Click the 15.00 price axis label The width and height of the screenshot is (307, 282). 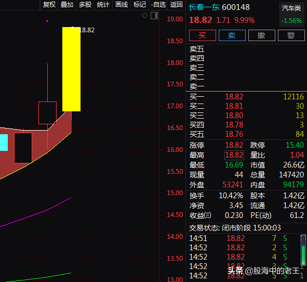click(175, 193)
